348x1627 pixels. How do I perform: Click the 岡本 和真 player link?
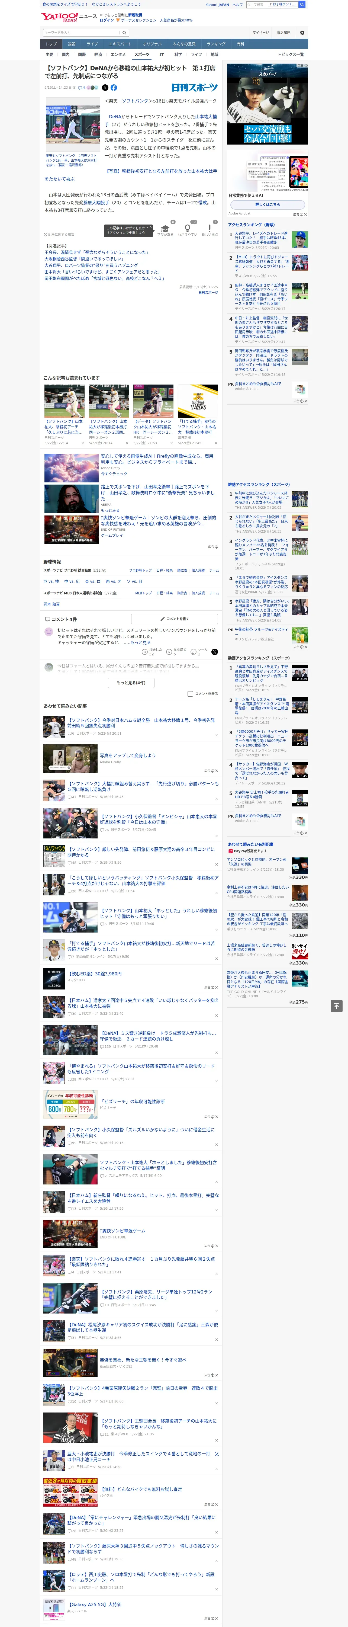tap(51, 604)
